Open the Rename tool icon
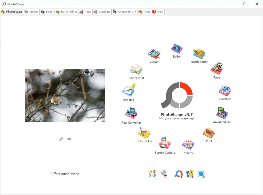The image size is (263, 195). pos(129,91)
